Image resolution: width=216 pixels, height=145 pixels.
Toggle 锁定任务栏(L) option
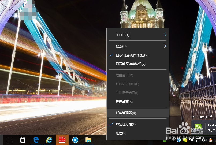tap(138, 124)
